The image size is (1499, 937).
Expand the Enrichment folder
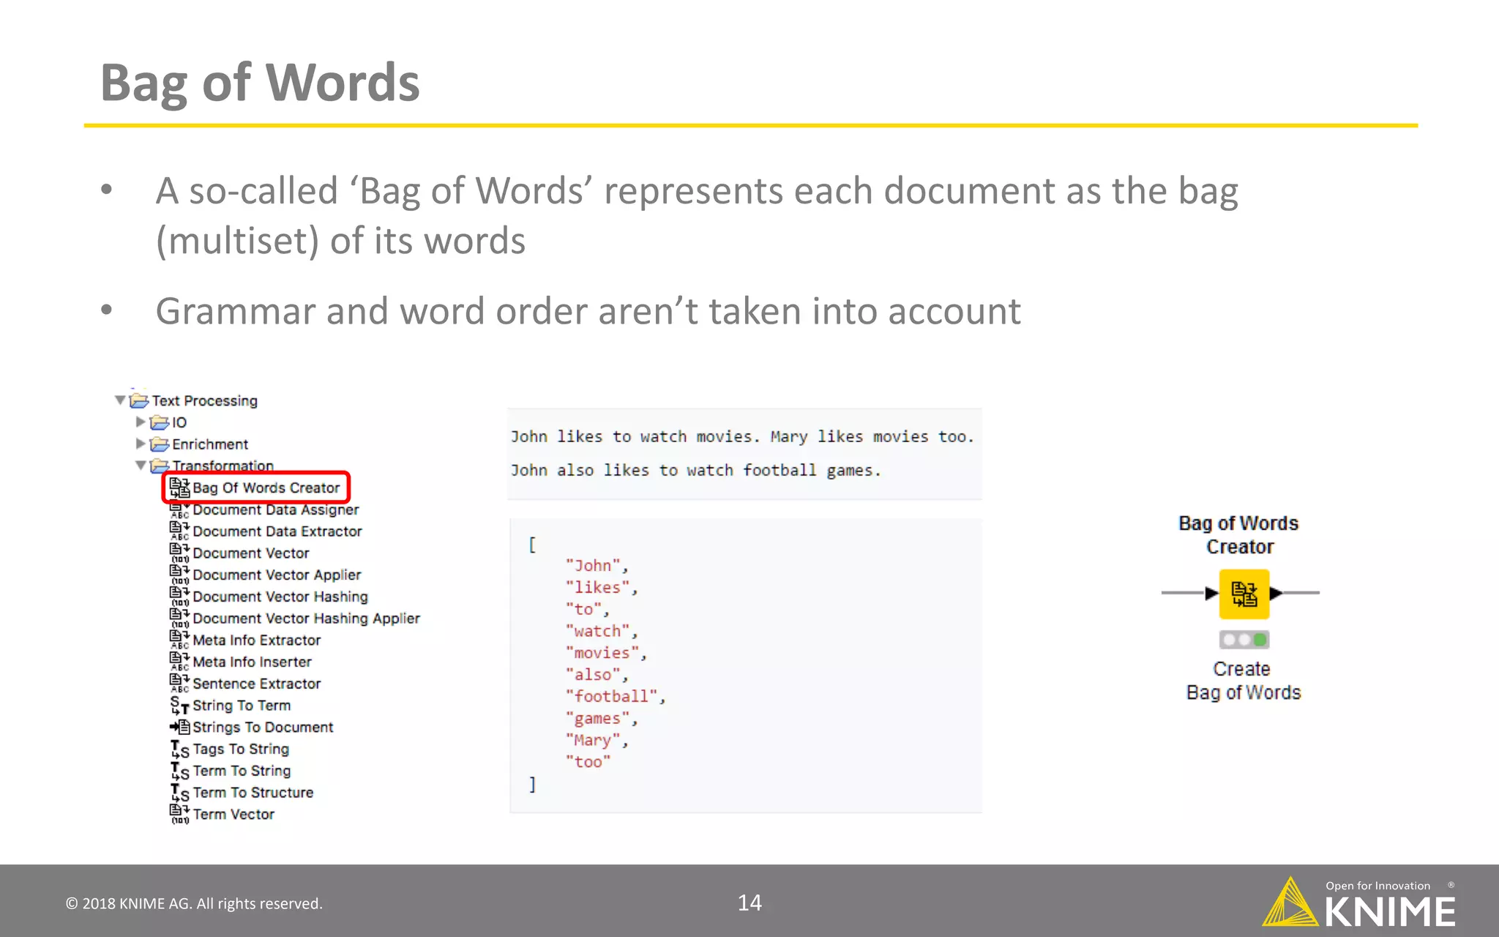(141, 444)
